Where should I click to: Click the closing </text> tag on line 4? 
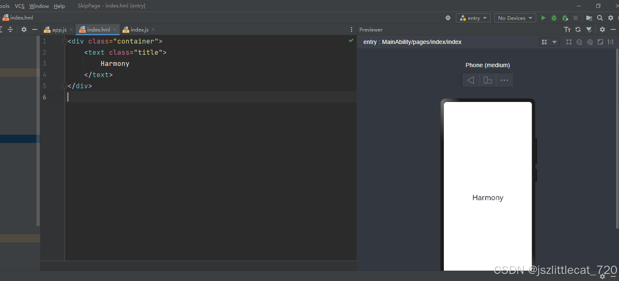tap(99, 75)
